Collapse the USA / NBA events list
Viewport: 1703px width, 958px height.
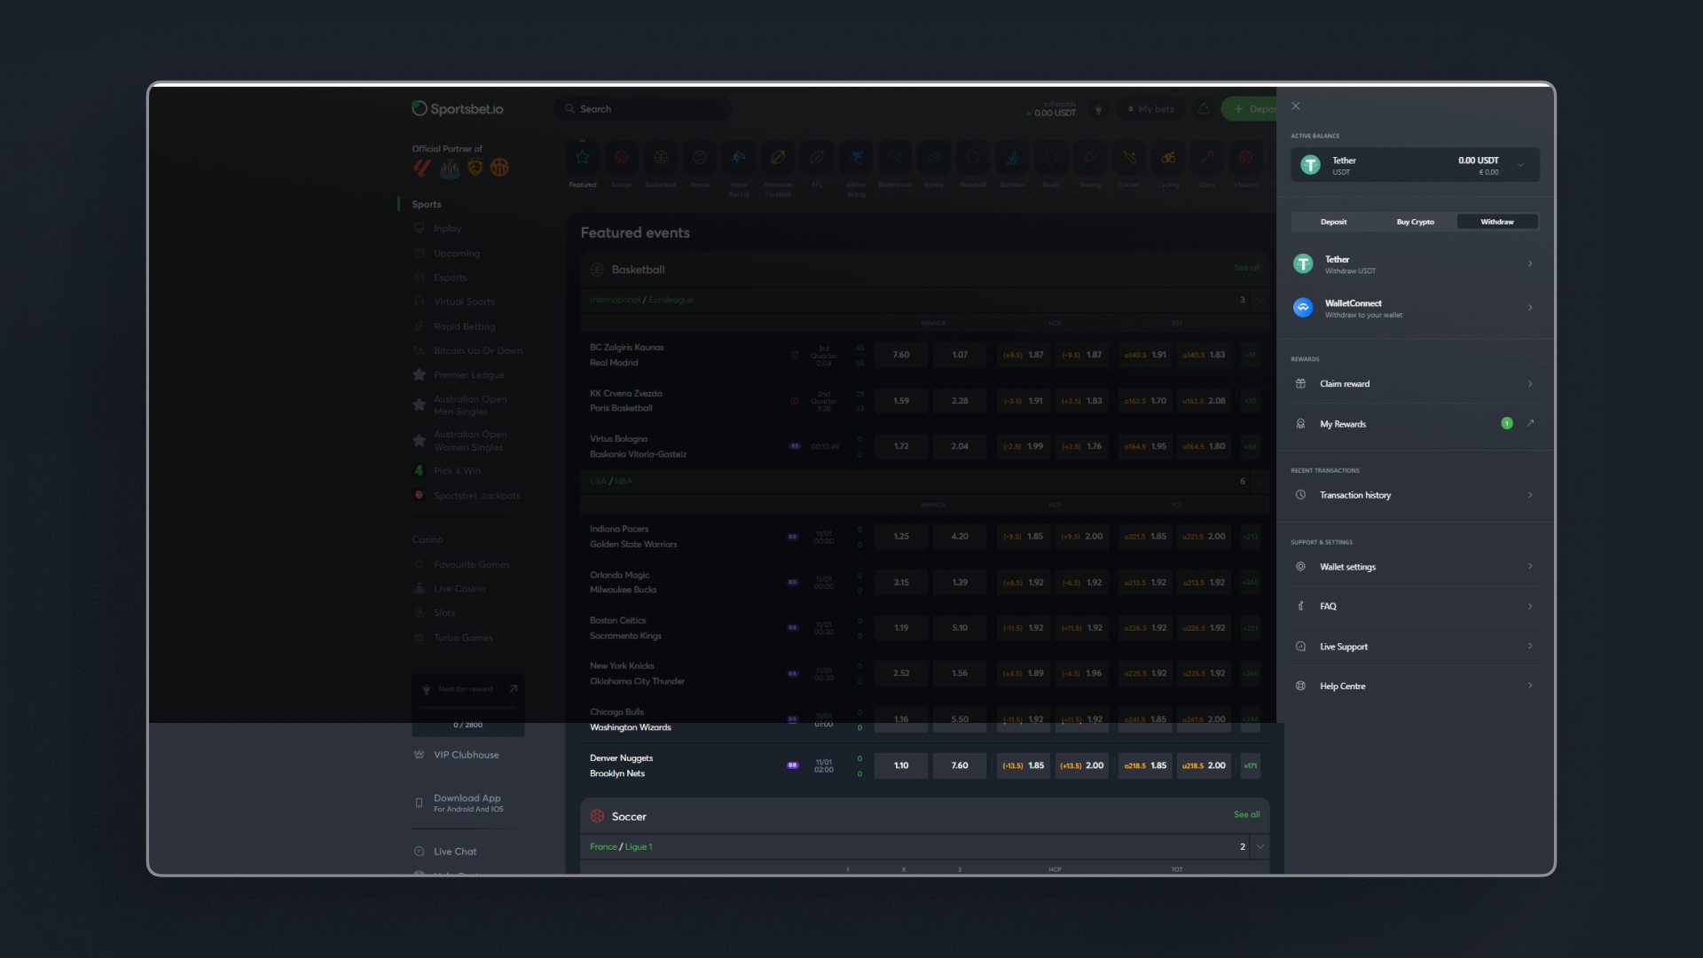pyautogui.click(x=1259, y=481)
